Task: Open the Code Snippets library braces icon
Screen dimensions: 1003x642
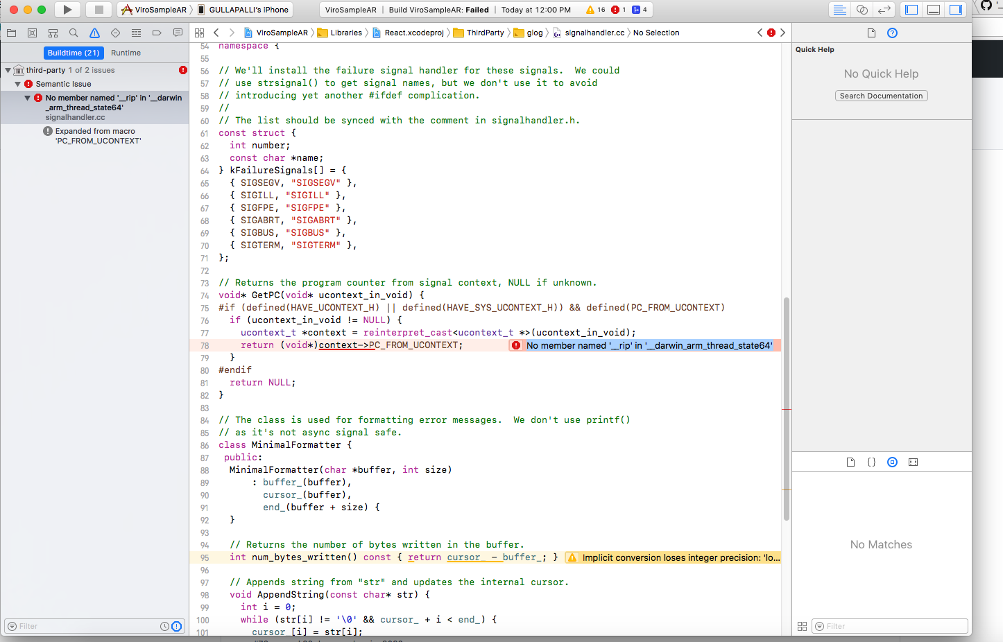Action: click(871, 462)
